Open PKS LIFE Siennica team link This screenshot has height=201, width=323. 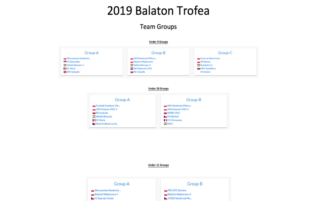pos(177,191)
